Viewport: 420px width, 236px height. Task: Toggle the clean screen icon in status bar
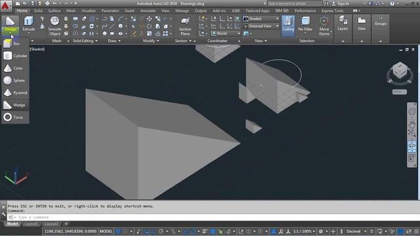(x=409, y=231)
